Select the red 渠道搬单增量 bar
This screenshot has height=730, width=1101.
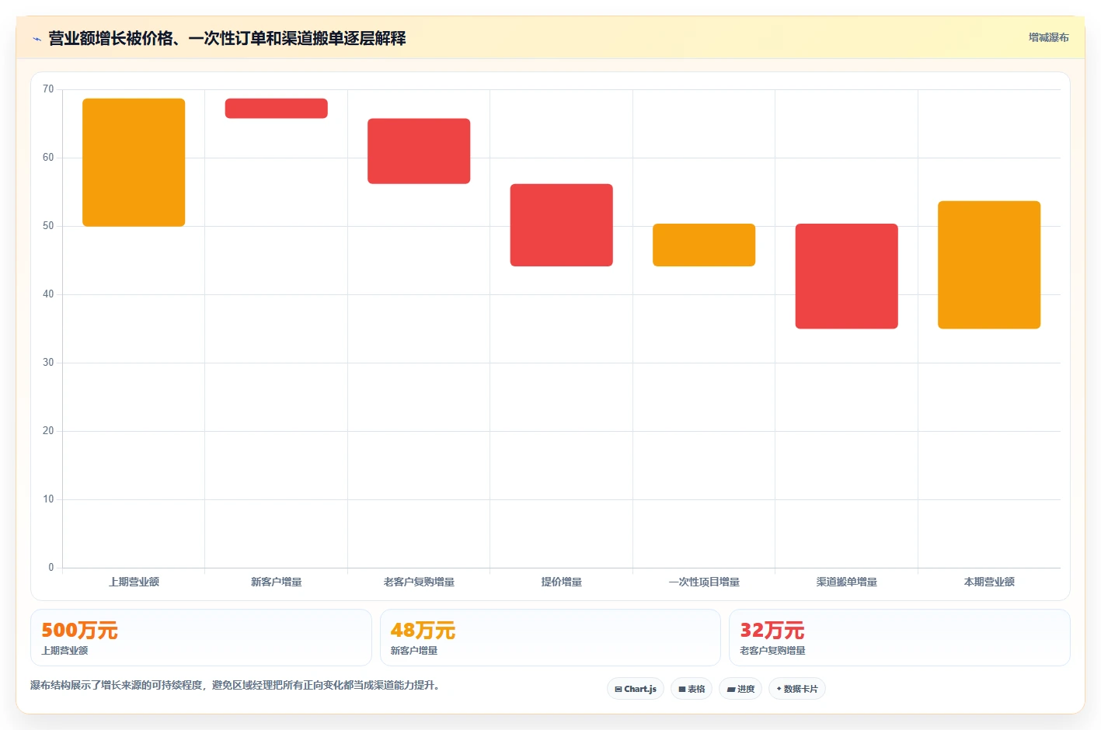point(847,276)
